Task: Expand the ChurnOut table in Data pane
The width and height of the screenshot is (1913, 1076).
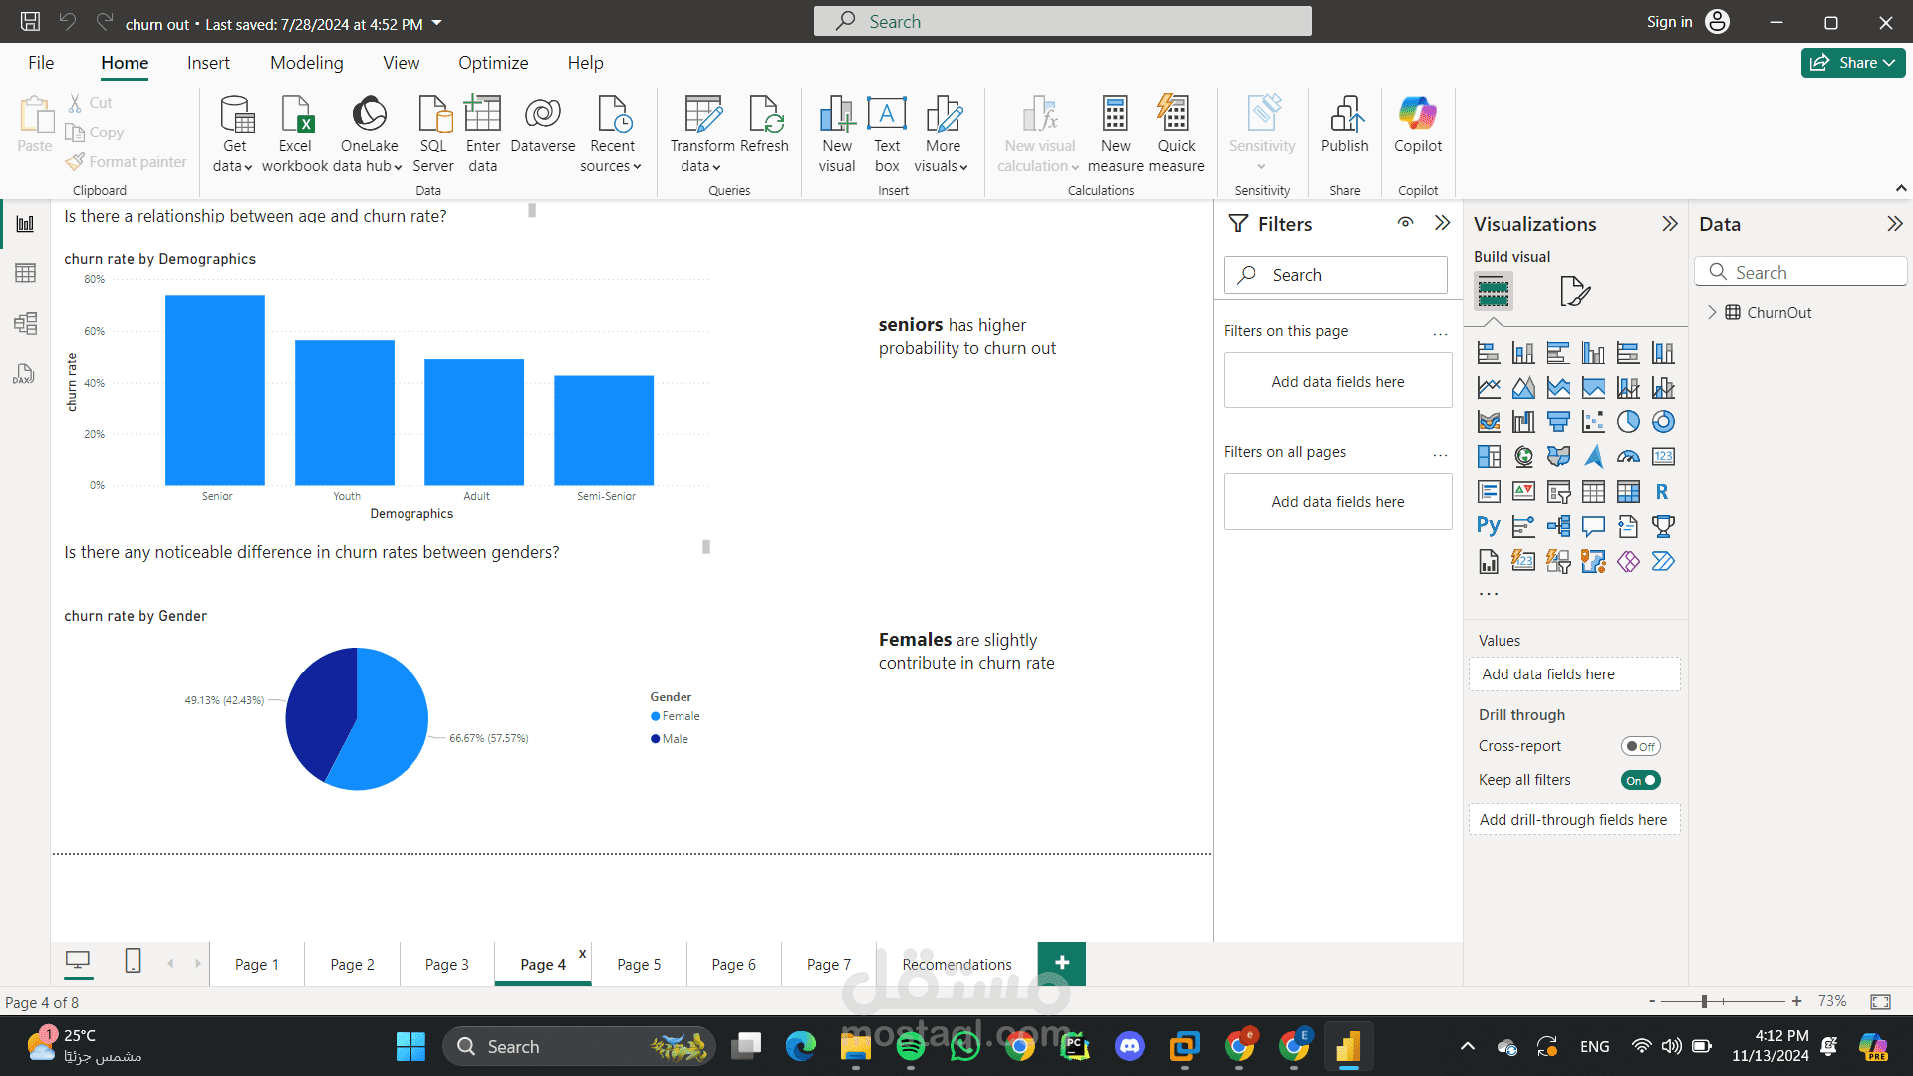Action: tap(1712, 312)
